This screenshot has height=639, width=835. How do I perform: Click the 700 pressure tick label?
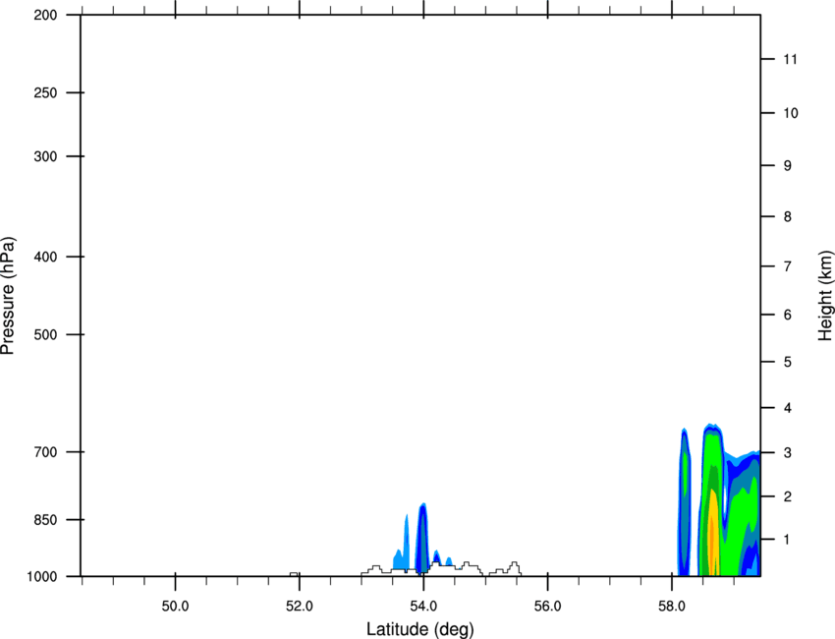tap(45, 451)
